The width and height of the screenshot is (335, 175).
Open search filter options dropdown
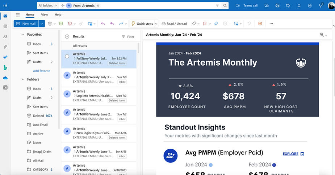point(217,6)
